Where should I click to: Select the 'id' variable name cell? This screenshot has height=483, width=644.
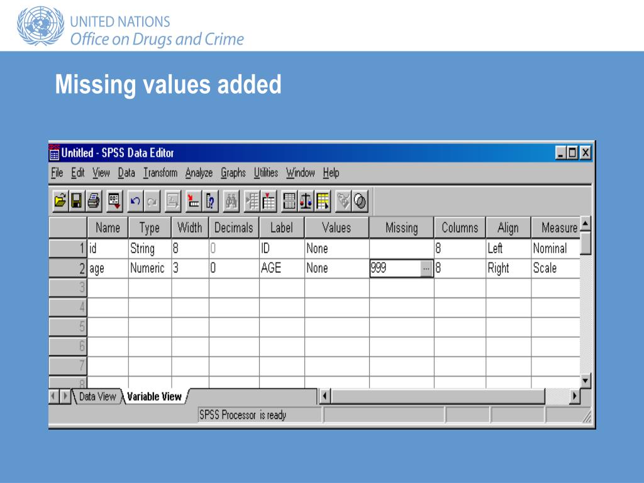(x=108, y=248)
